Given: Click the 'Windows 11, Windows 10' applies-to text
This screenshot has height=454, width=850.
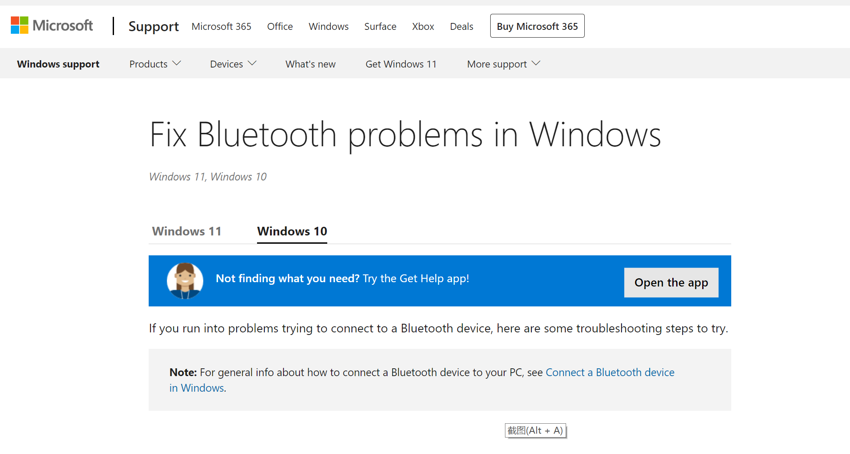Looking at the screenshot, I should pos(208,177).
